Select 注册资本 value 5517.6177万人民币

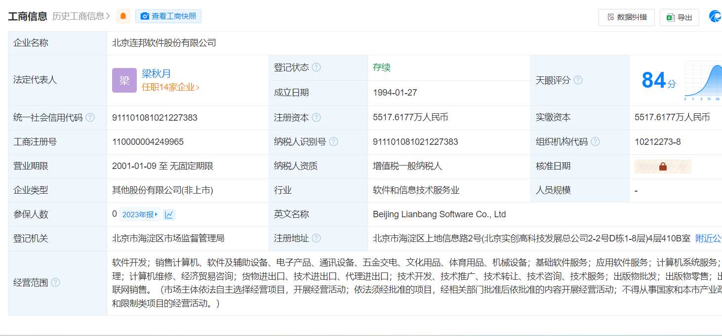click(410, 118)
